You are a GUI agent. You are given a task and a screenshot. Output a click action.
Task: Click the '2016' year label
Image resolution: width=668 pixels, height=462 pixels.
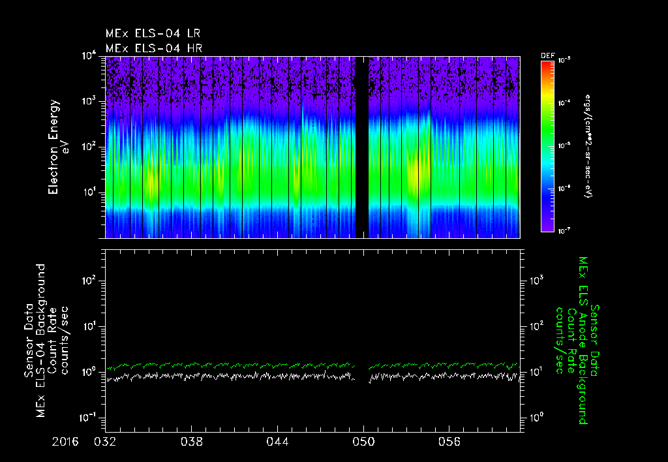(x=65, y=442)
